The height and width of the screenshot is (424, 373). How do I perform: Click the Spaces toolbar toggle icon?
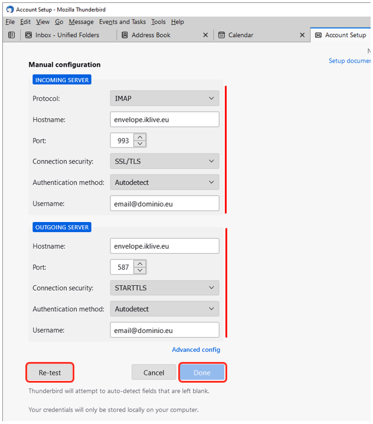pyautogui.click(x=12, y=35)
